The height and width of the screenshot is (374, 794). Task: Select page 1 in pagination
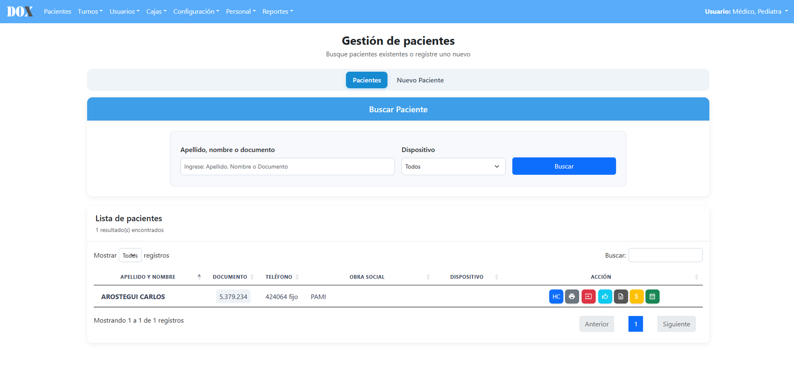[x=636, y=324]
